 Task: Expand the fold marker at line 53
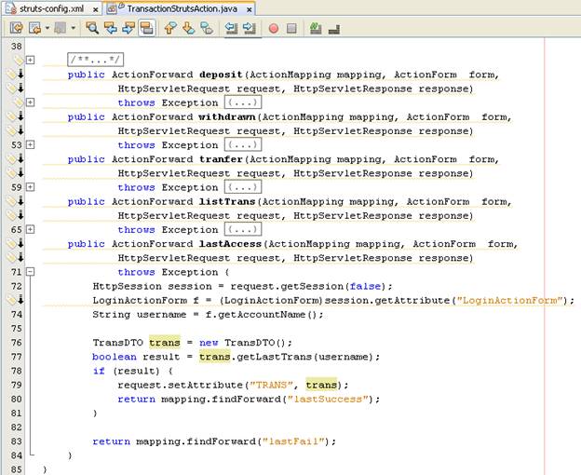pyautogui.click(x=31, y=144)
